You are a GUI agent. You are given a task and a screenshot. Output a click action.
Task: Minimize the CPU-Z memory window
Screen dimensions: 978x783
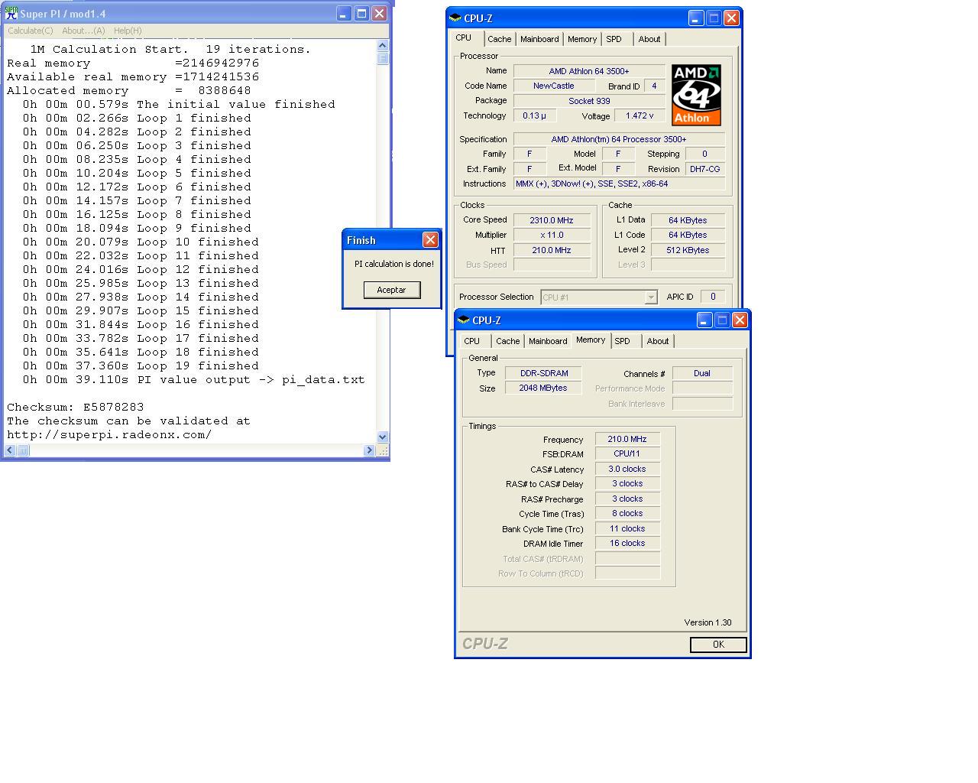pos(704,320)
